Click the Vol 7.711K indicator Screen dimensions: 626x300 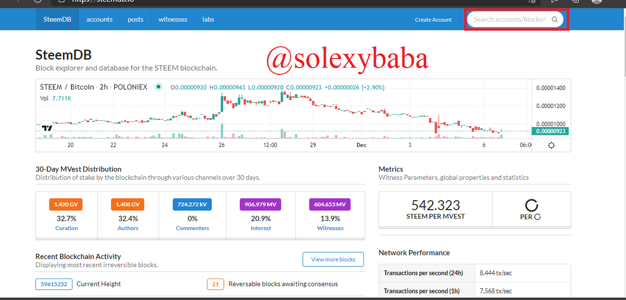click(56, 98)
